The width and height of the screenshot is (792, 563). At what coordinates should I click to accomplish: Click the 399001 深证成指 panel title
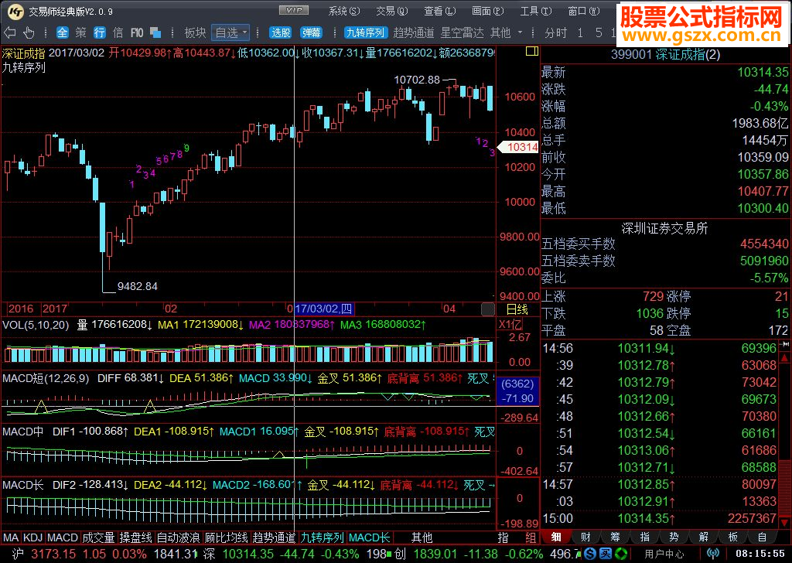[665, 55]
